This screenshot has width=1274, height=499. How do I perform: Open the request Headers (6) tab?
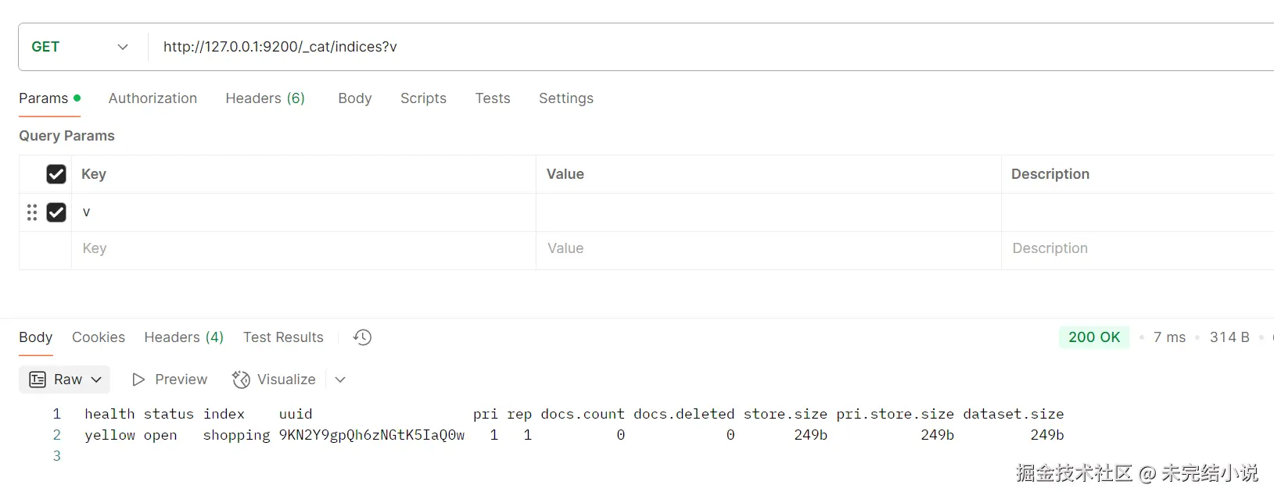[x=265, y=98]
